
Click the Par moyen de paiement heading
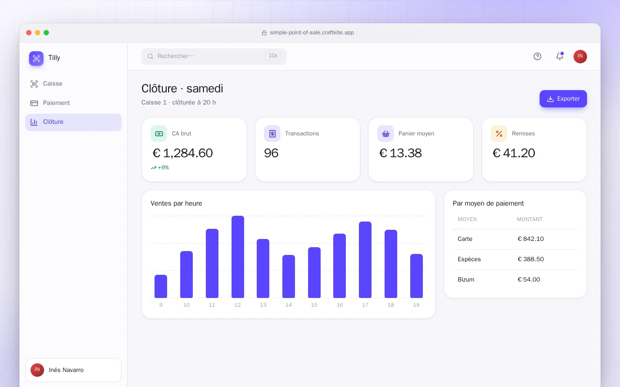pos(488,204)
